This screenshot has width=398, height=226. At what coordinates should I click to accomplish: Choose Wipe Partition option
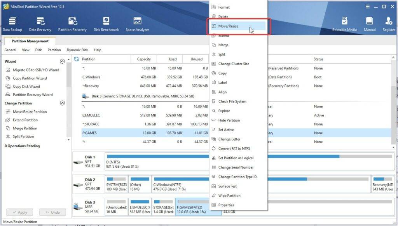[x=238, y=196]
